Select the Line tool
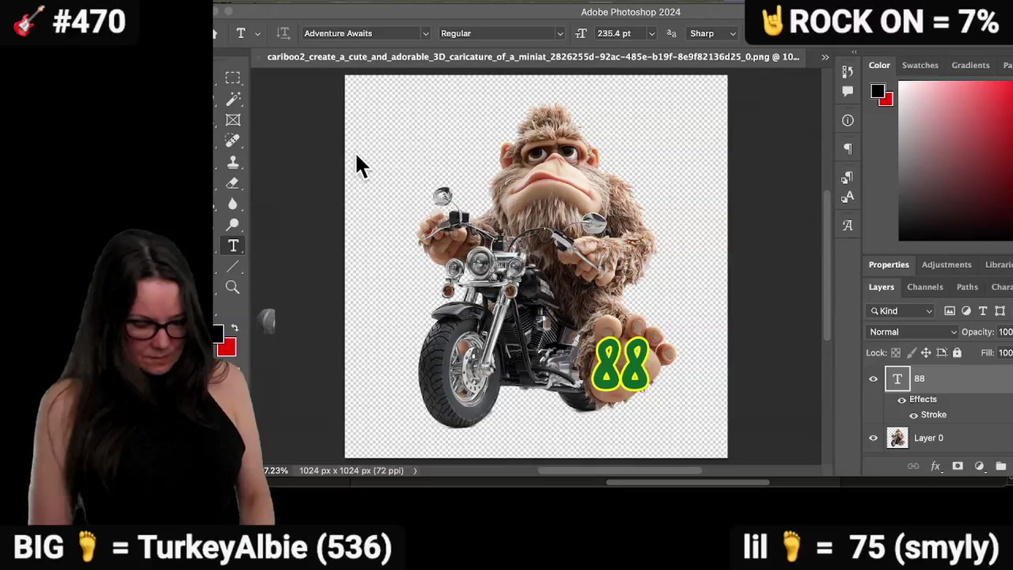This screenshot has height=570, width=1013. point(233,267)
